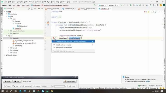
Task: Open the profiler gauge icon in toolbar
Action: pos(137,5)
